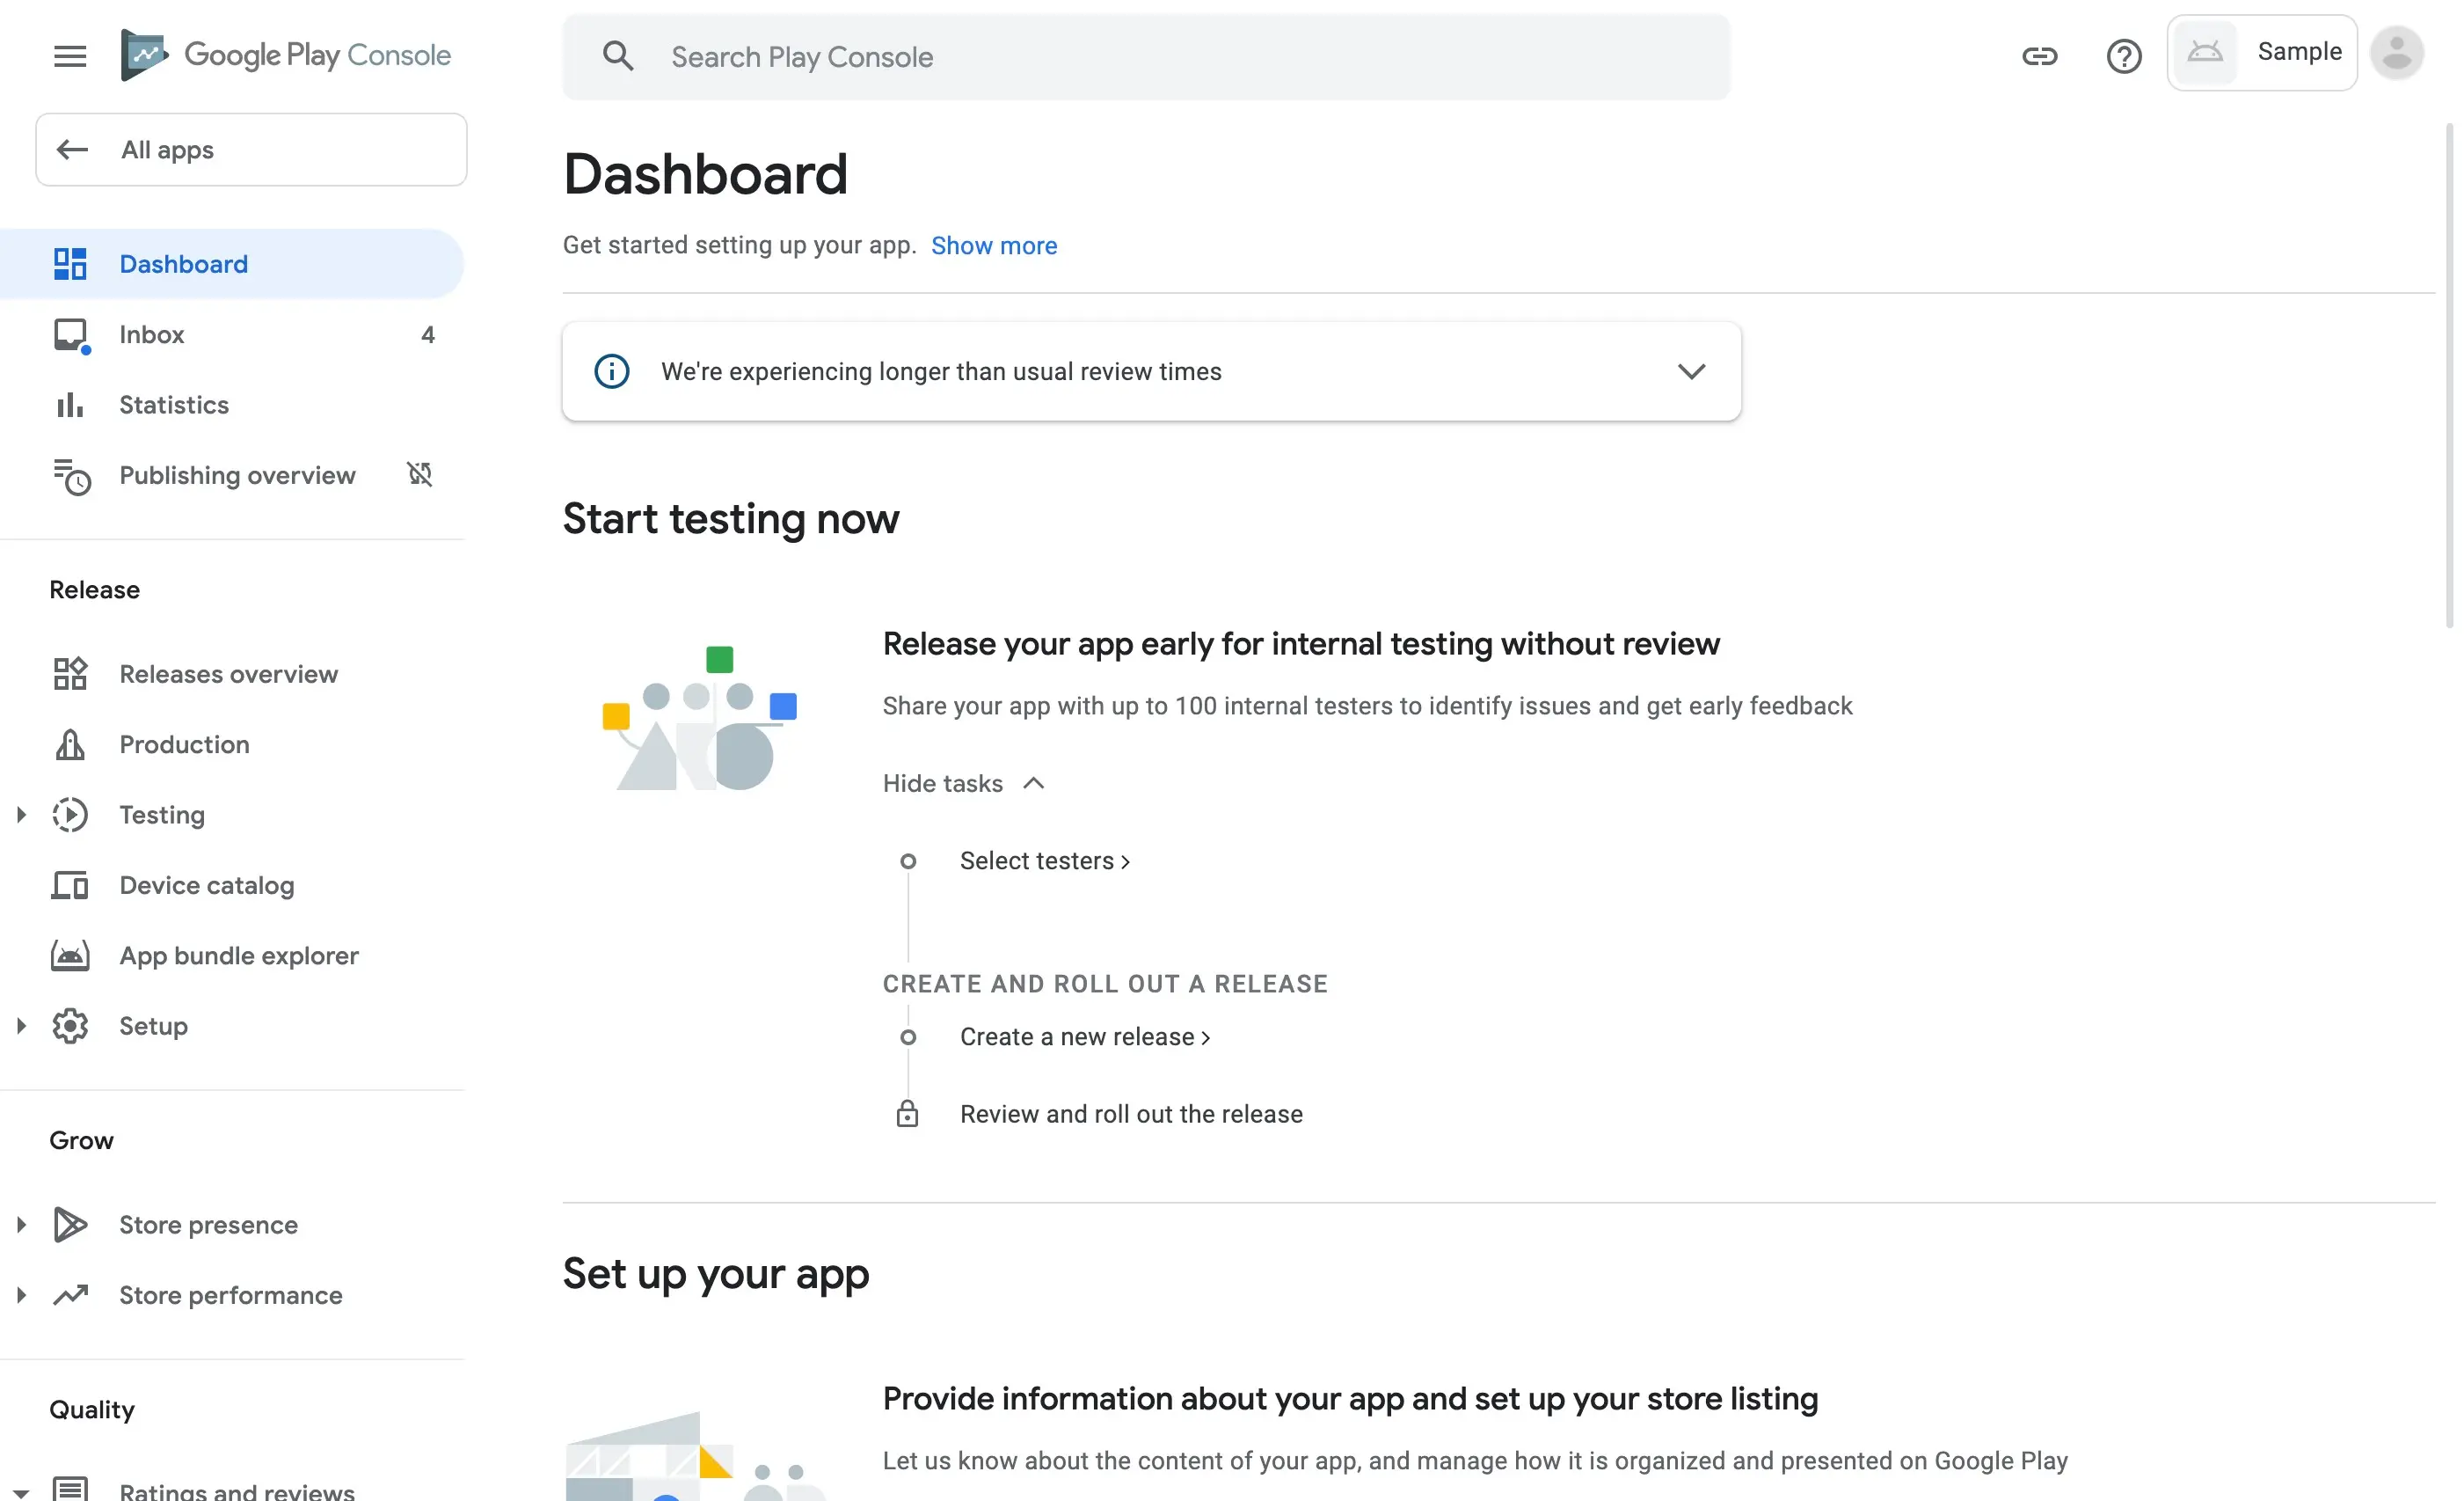Go to Production in the sidebar
This screenshot has width=2464, height=1501.
point(185,744)
